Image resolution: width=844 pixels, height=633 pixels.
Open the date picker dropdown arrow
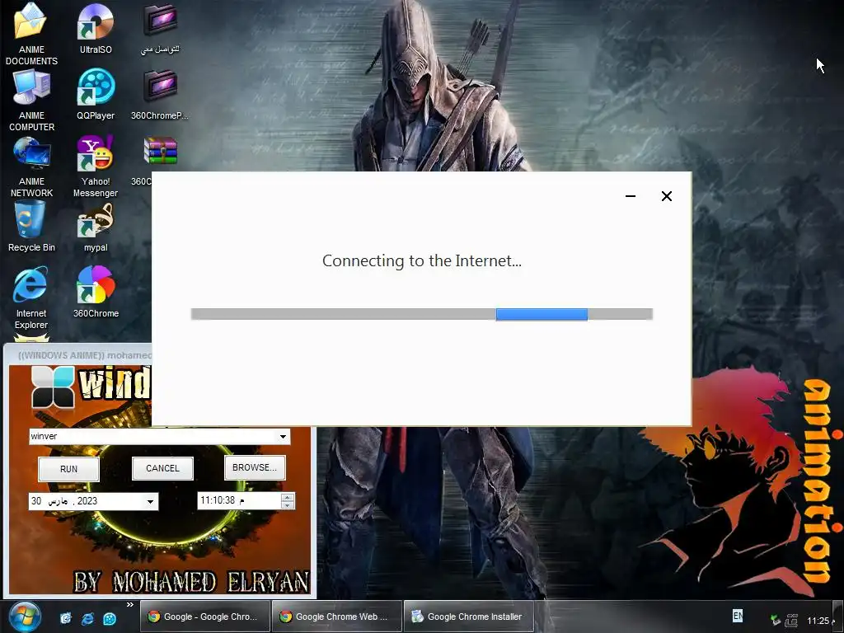pyautogui.click(x=150, y=501)
